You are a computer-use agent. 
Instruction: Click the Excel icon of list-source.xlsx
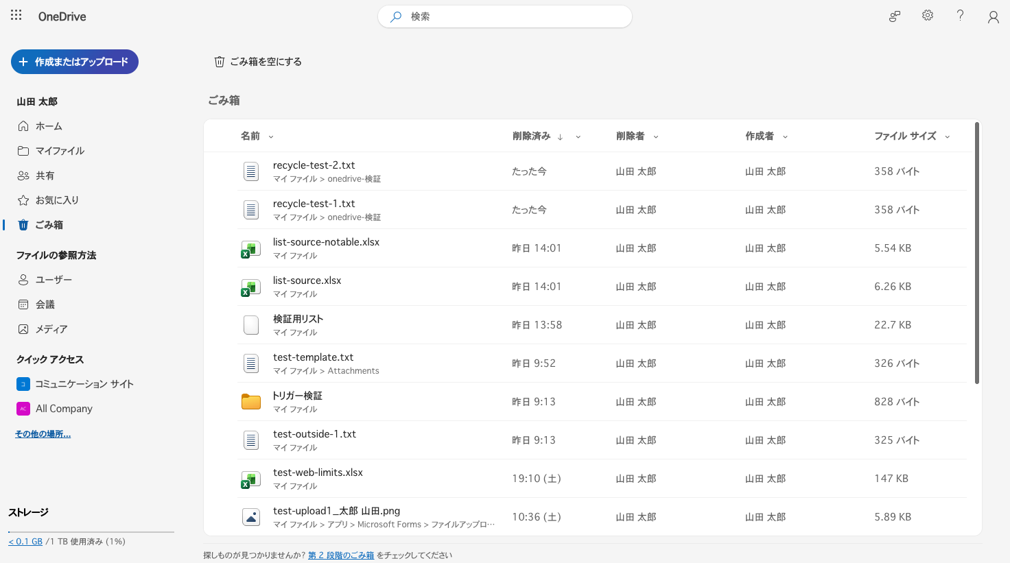(x=250, y=288)
